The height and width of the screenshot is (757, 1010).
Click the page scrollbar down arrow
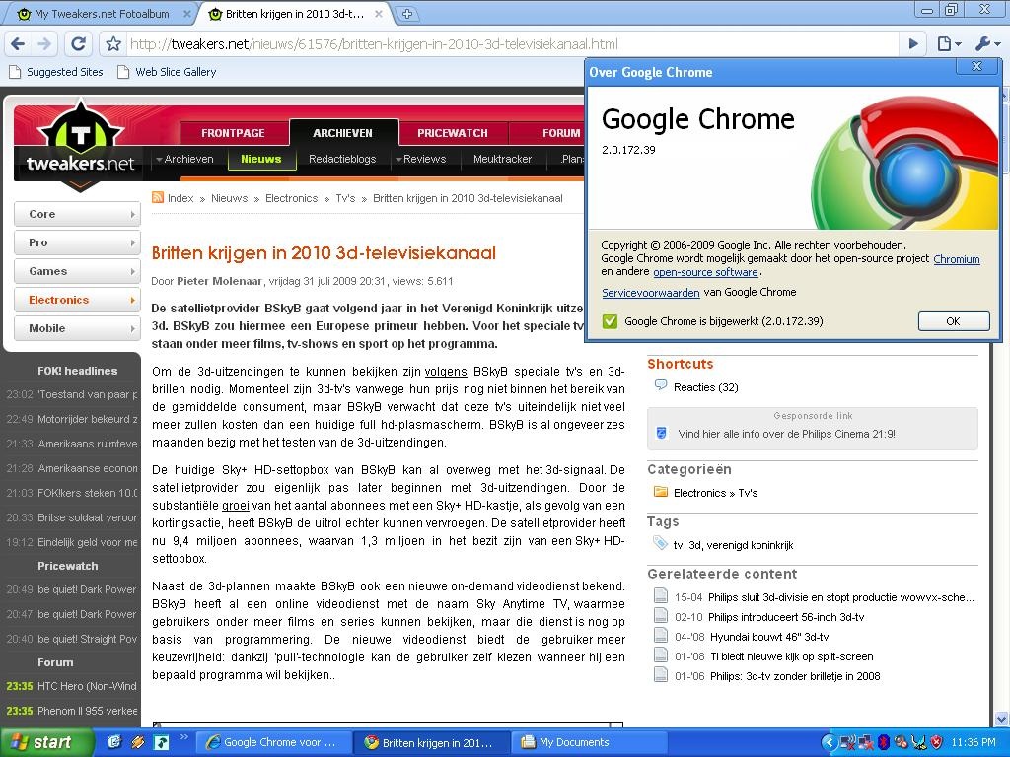click(1001, 719)
